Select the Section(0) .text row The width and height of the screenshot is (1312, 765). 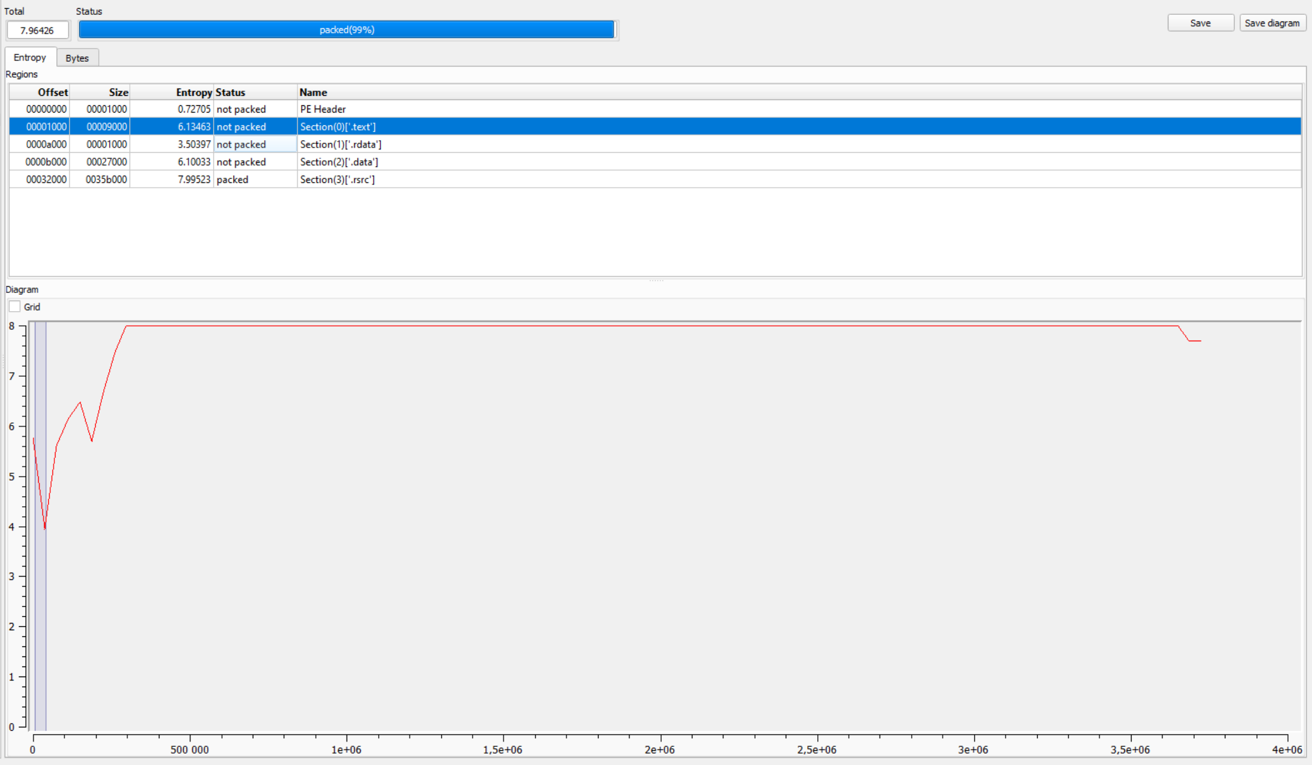(337, 127)
